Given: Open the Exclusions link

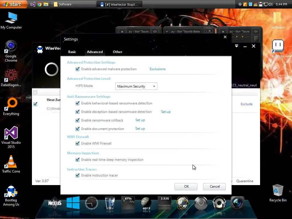Looking at the screenshot, I should pos(157,69).
